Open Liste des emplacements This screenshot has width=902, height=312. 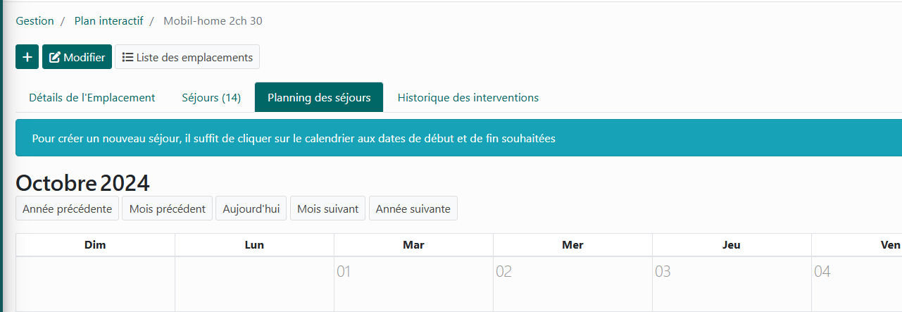click(x=187, y=57)
